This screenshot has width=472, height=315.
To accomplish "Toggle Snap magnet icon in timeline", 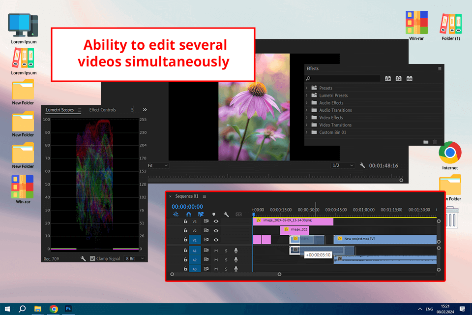I will tap(188, 214).
